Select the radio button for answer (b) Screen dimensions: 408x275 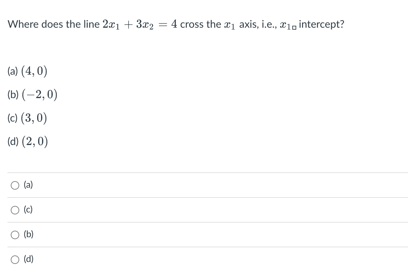(15, 235)
